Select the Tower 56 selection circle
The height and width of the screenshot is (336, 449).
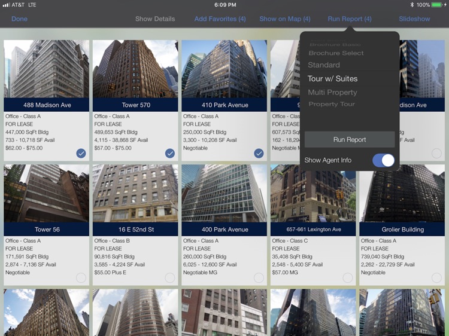(81, 278)
